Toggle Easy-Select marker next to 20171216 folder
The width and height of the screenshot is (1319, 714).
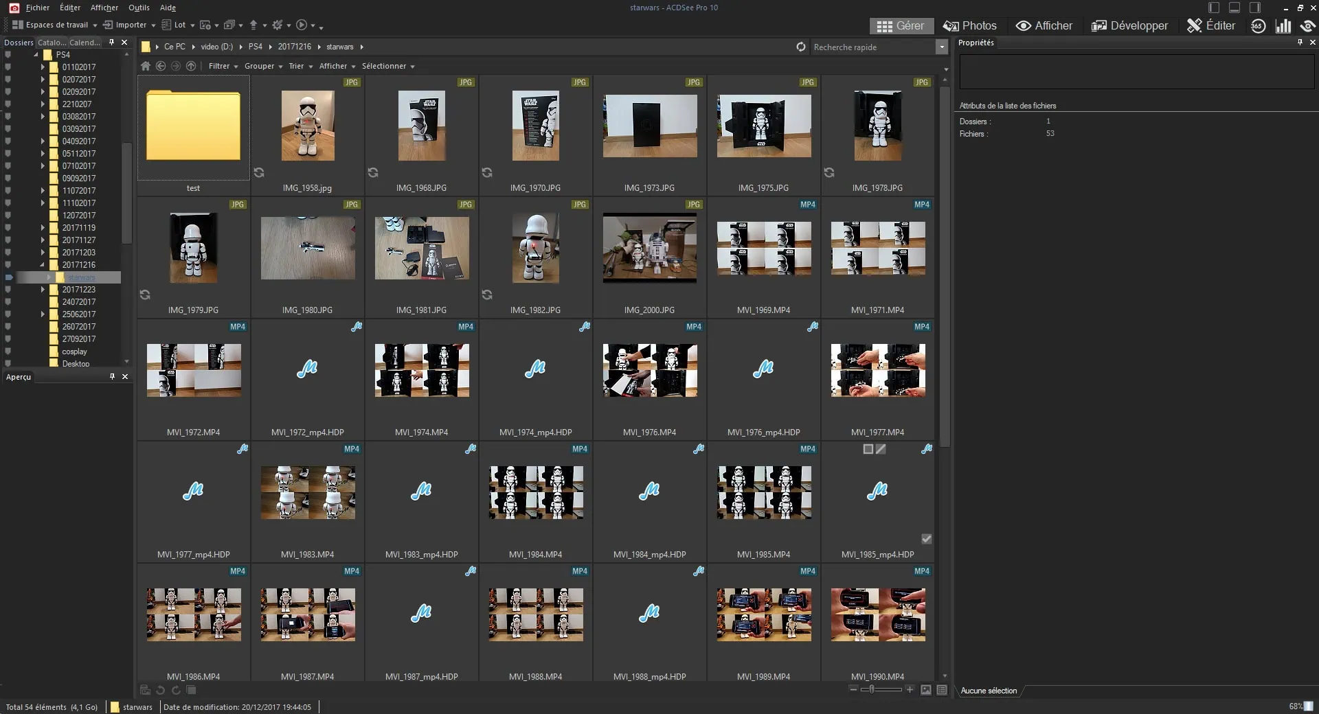click(8, 265)
